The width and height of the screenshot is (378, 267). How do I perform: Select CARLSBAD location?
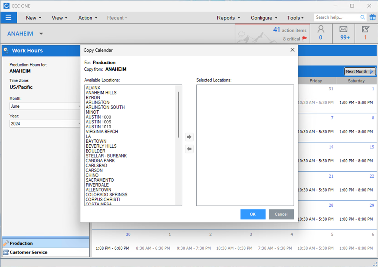96,166
